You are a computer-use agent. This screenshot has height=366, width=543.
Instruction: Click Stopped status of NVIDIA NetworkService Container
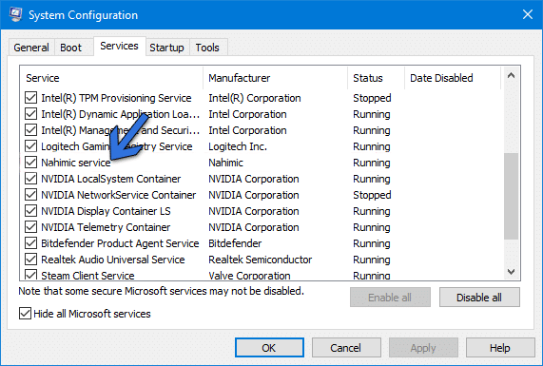pyautogui.click(x=372, y=195)
